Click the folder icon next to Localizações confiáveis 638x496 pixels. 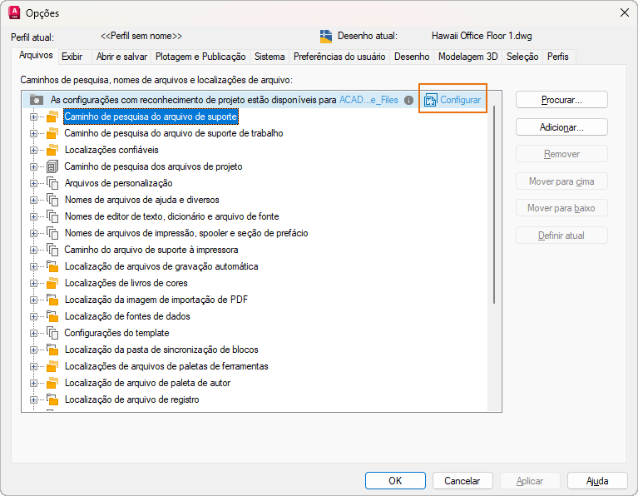coord(52,151)
